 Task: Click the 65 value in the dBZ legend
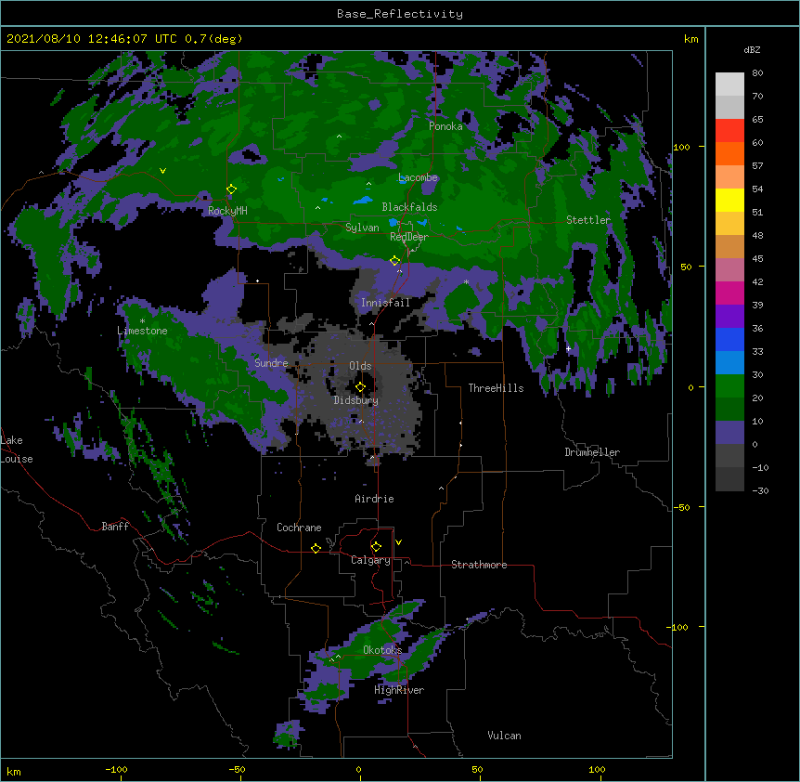pyautogui.click(x=757, y=119)
